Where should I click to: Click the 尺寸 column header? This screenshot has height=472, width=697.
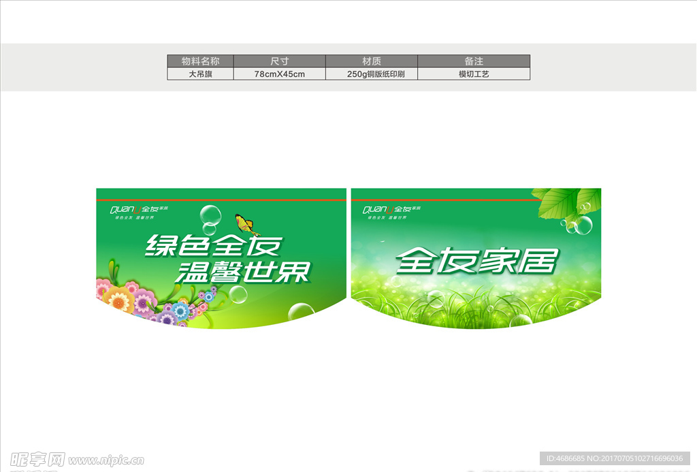pos(280,61)
